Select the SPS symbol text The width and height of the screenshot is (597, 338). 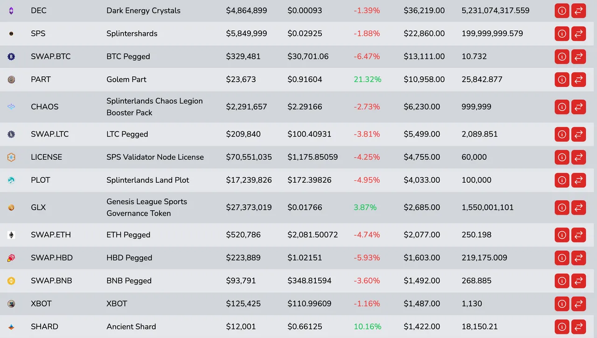click(38, 34)
